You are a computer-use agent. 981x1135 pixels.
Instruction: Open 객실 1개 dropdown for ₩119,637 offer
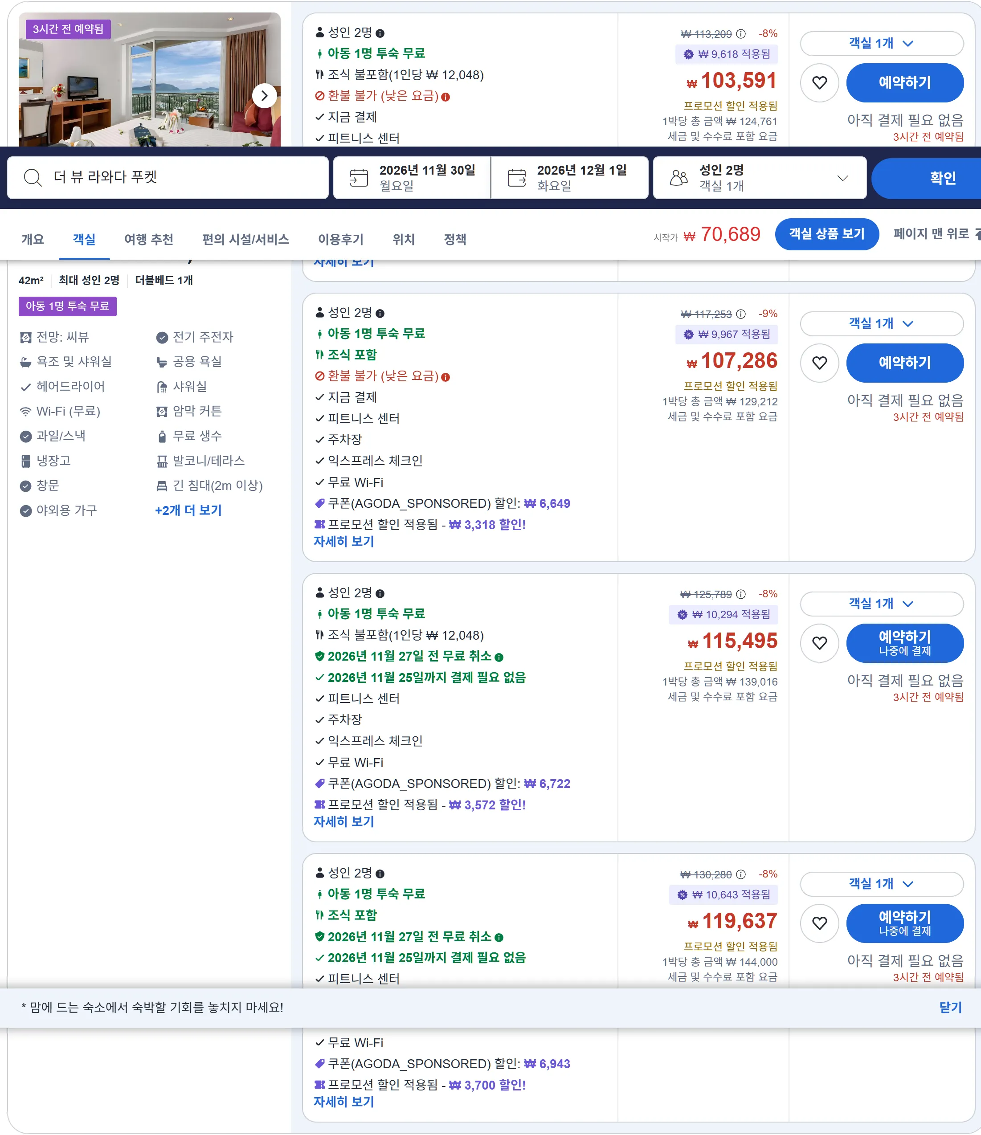coord(881,884)
